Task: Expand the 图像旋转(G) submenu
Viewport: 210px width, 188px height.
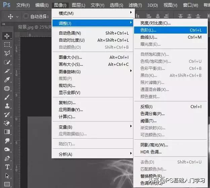Action: tap(92, 72)
